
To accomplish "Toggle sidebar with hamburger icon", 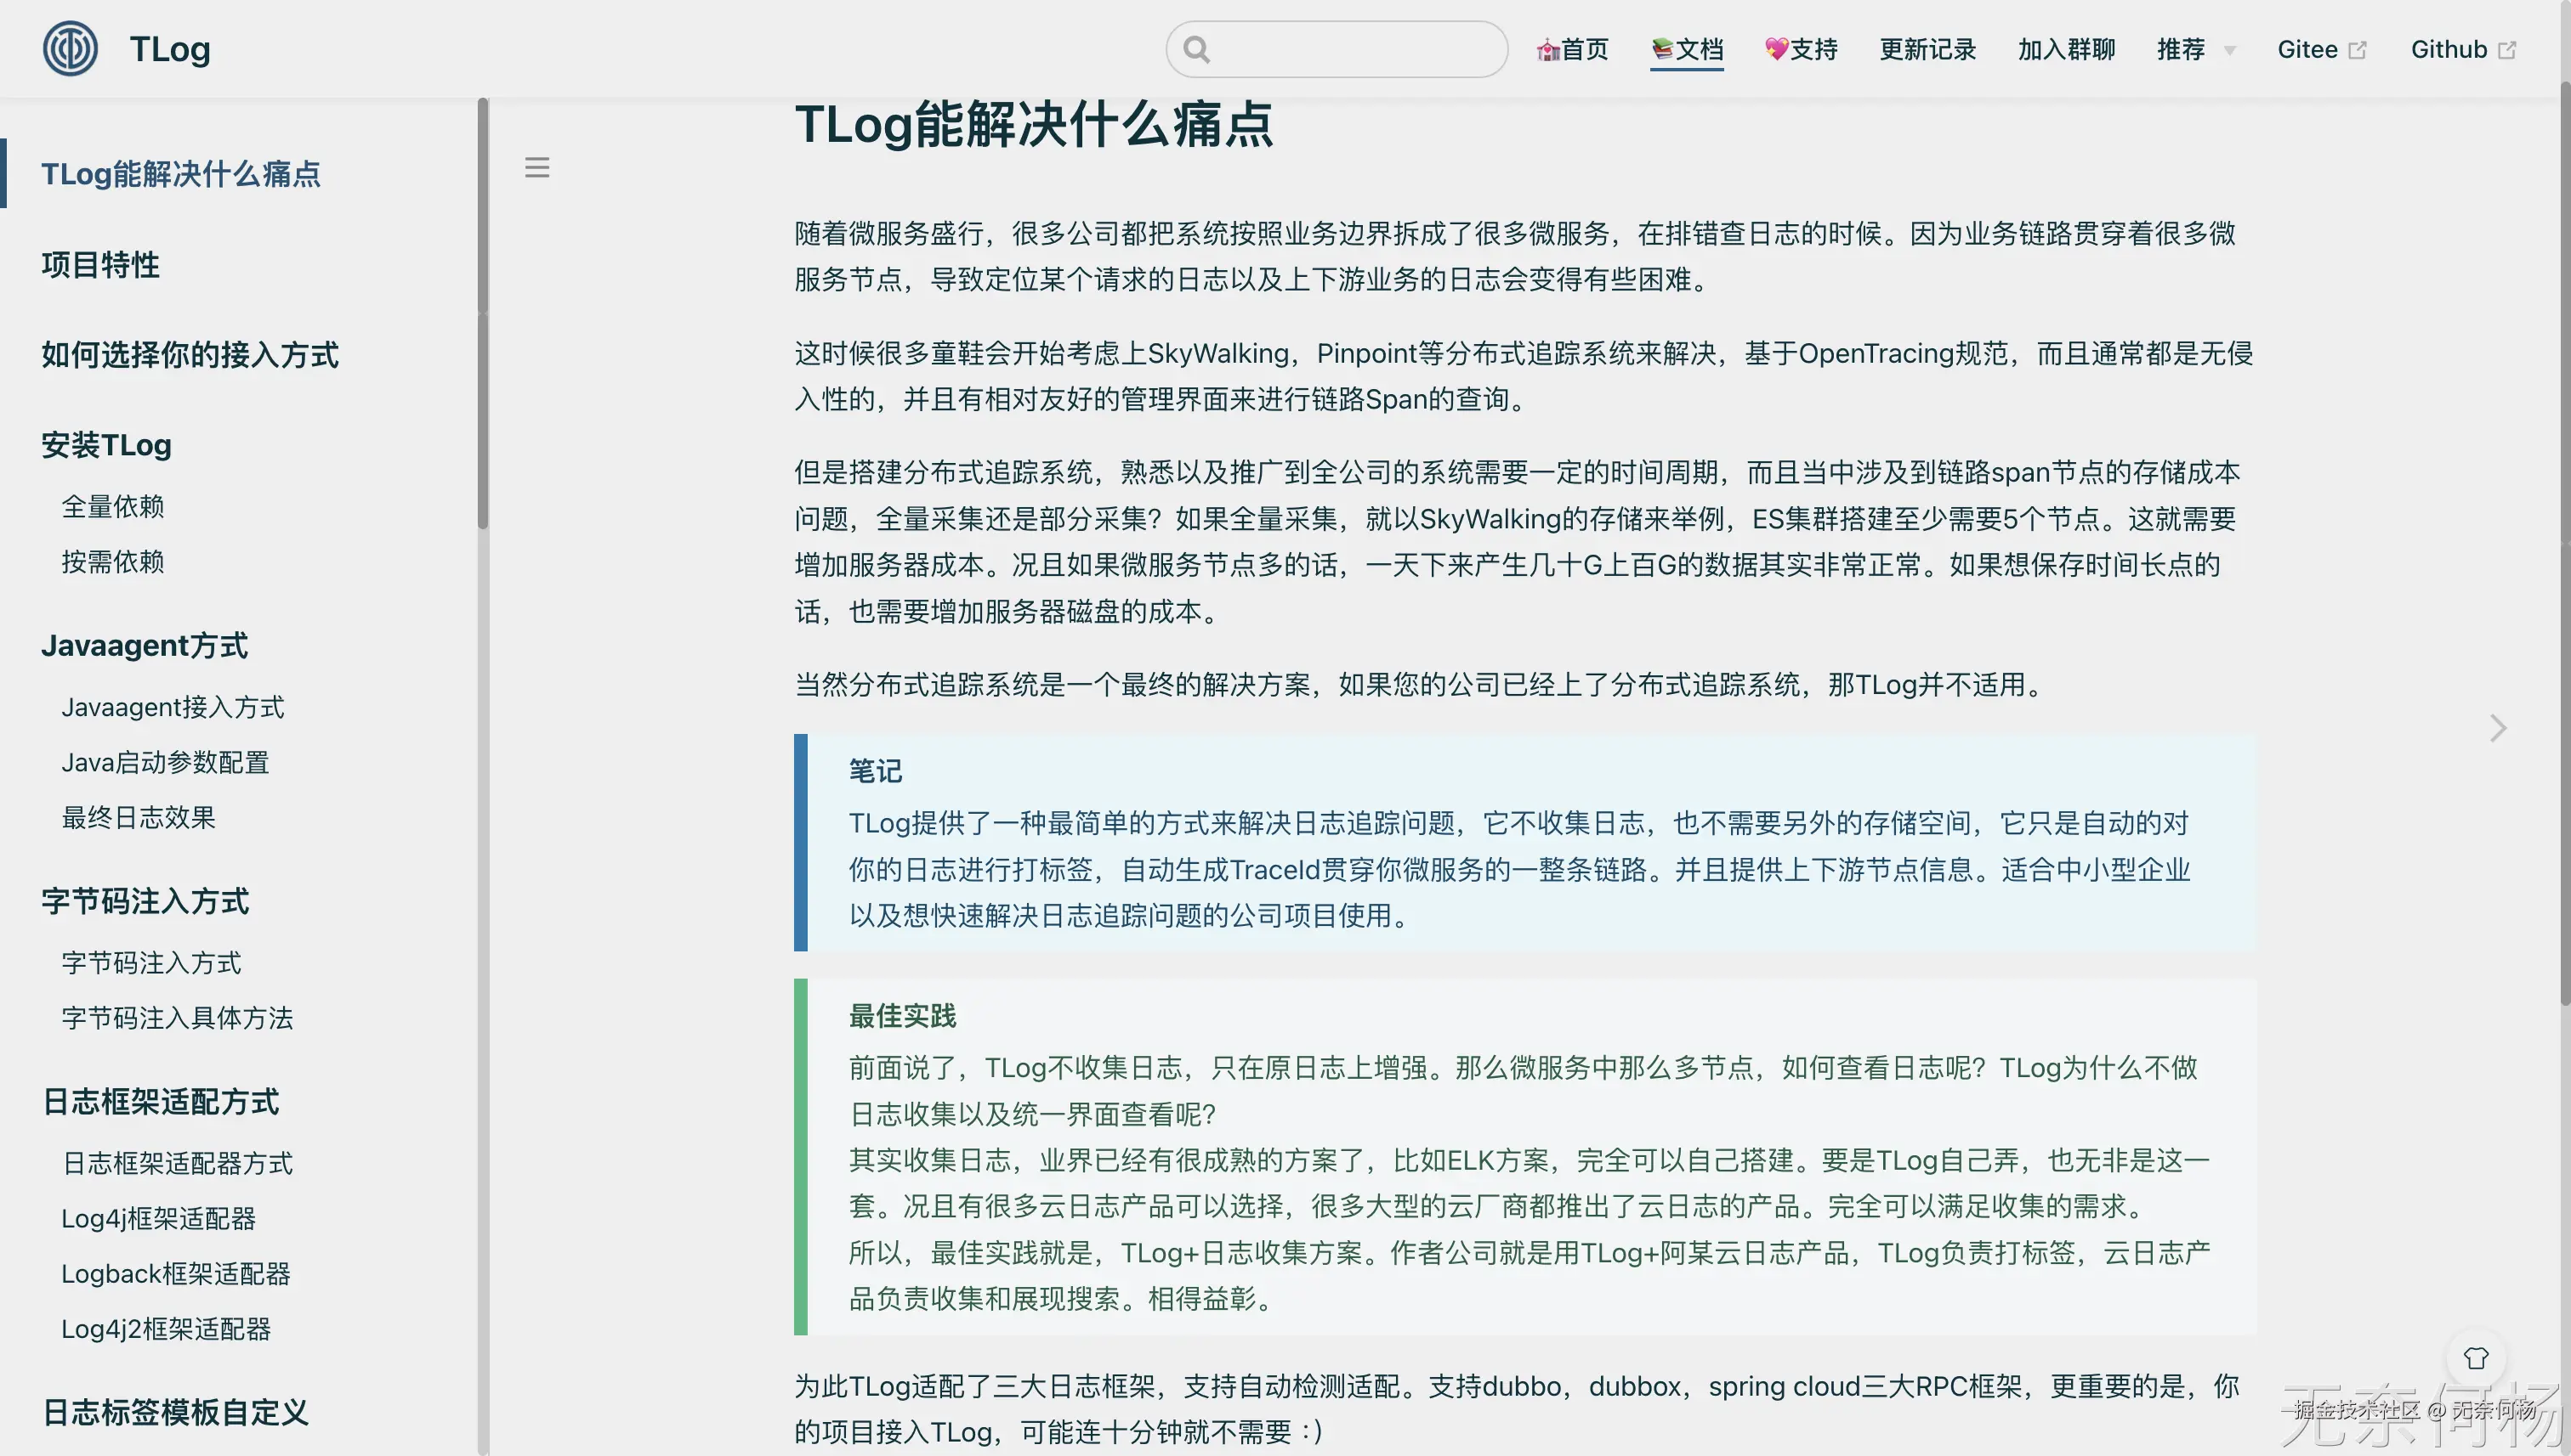I will pos(536,168).
